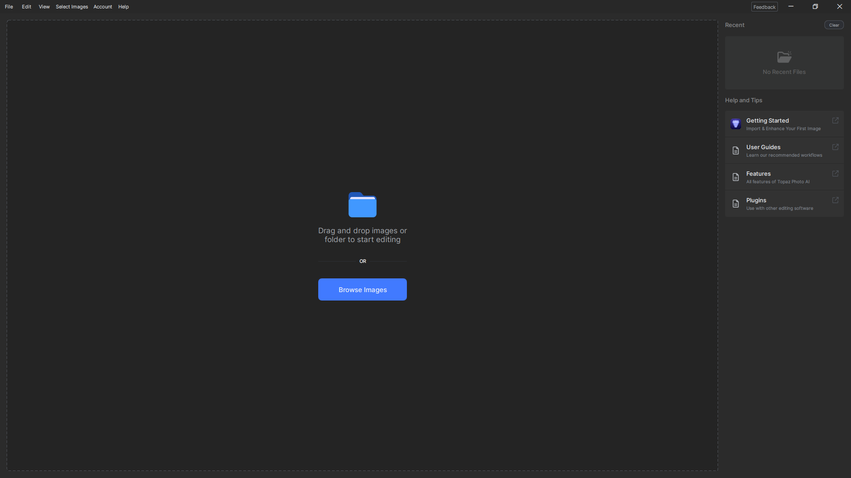Click the Browse Images button
The width and height of the screenshot is (851, 478).
362,289
